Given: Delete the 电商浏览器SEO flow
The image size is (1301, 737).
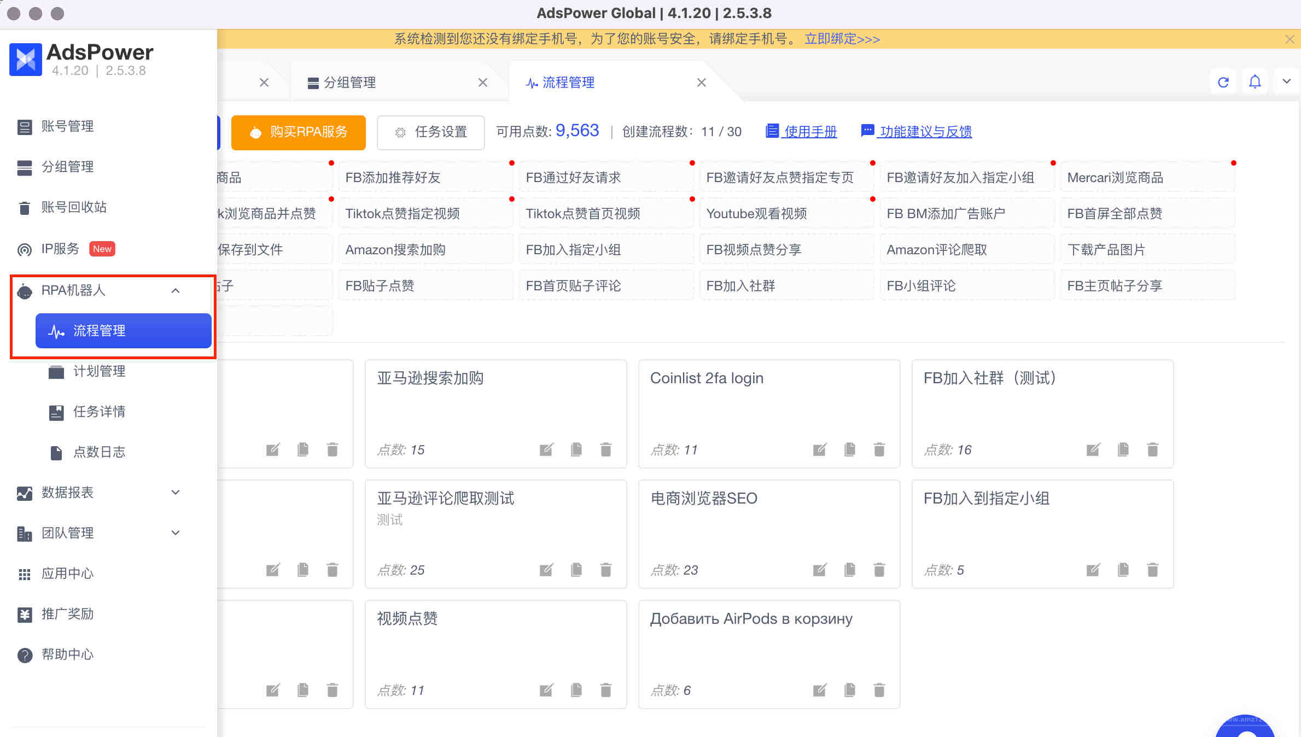Looking at the screenshot, I should pyautogui.click(x=879, y=570).
